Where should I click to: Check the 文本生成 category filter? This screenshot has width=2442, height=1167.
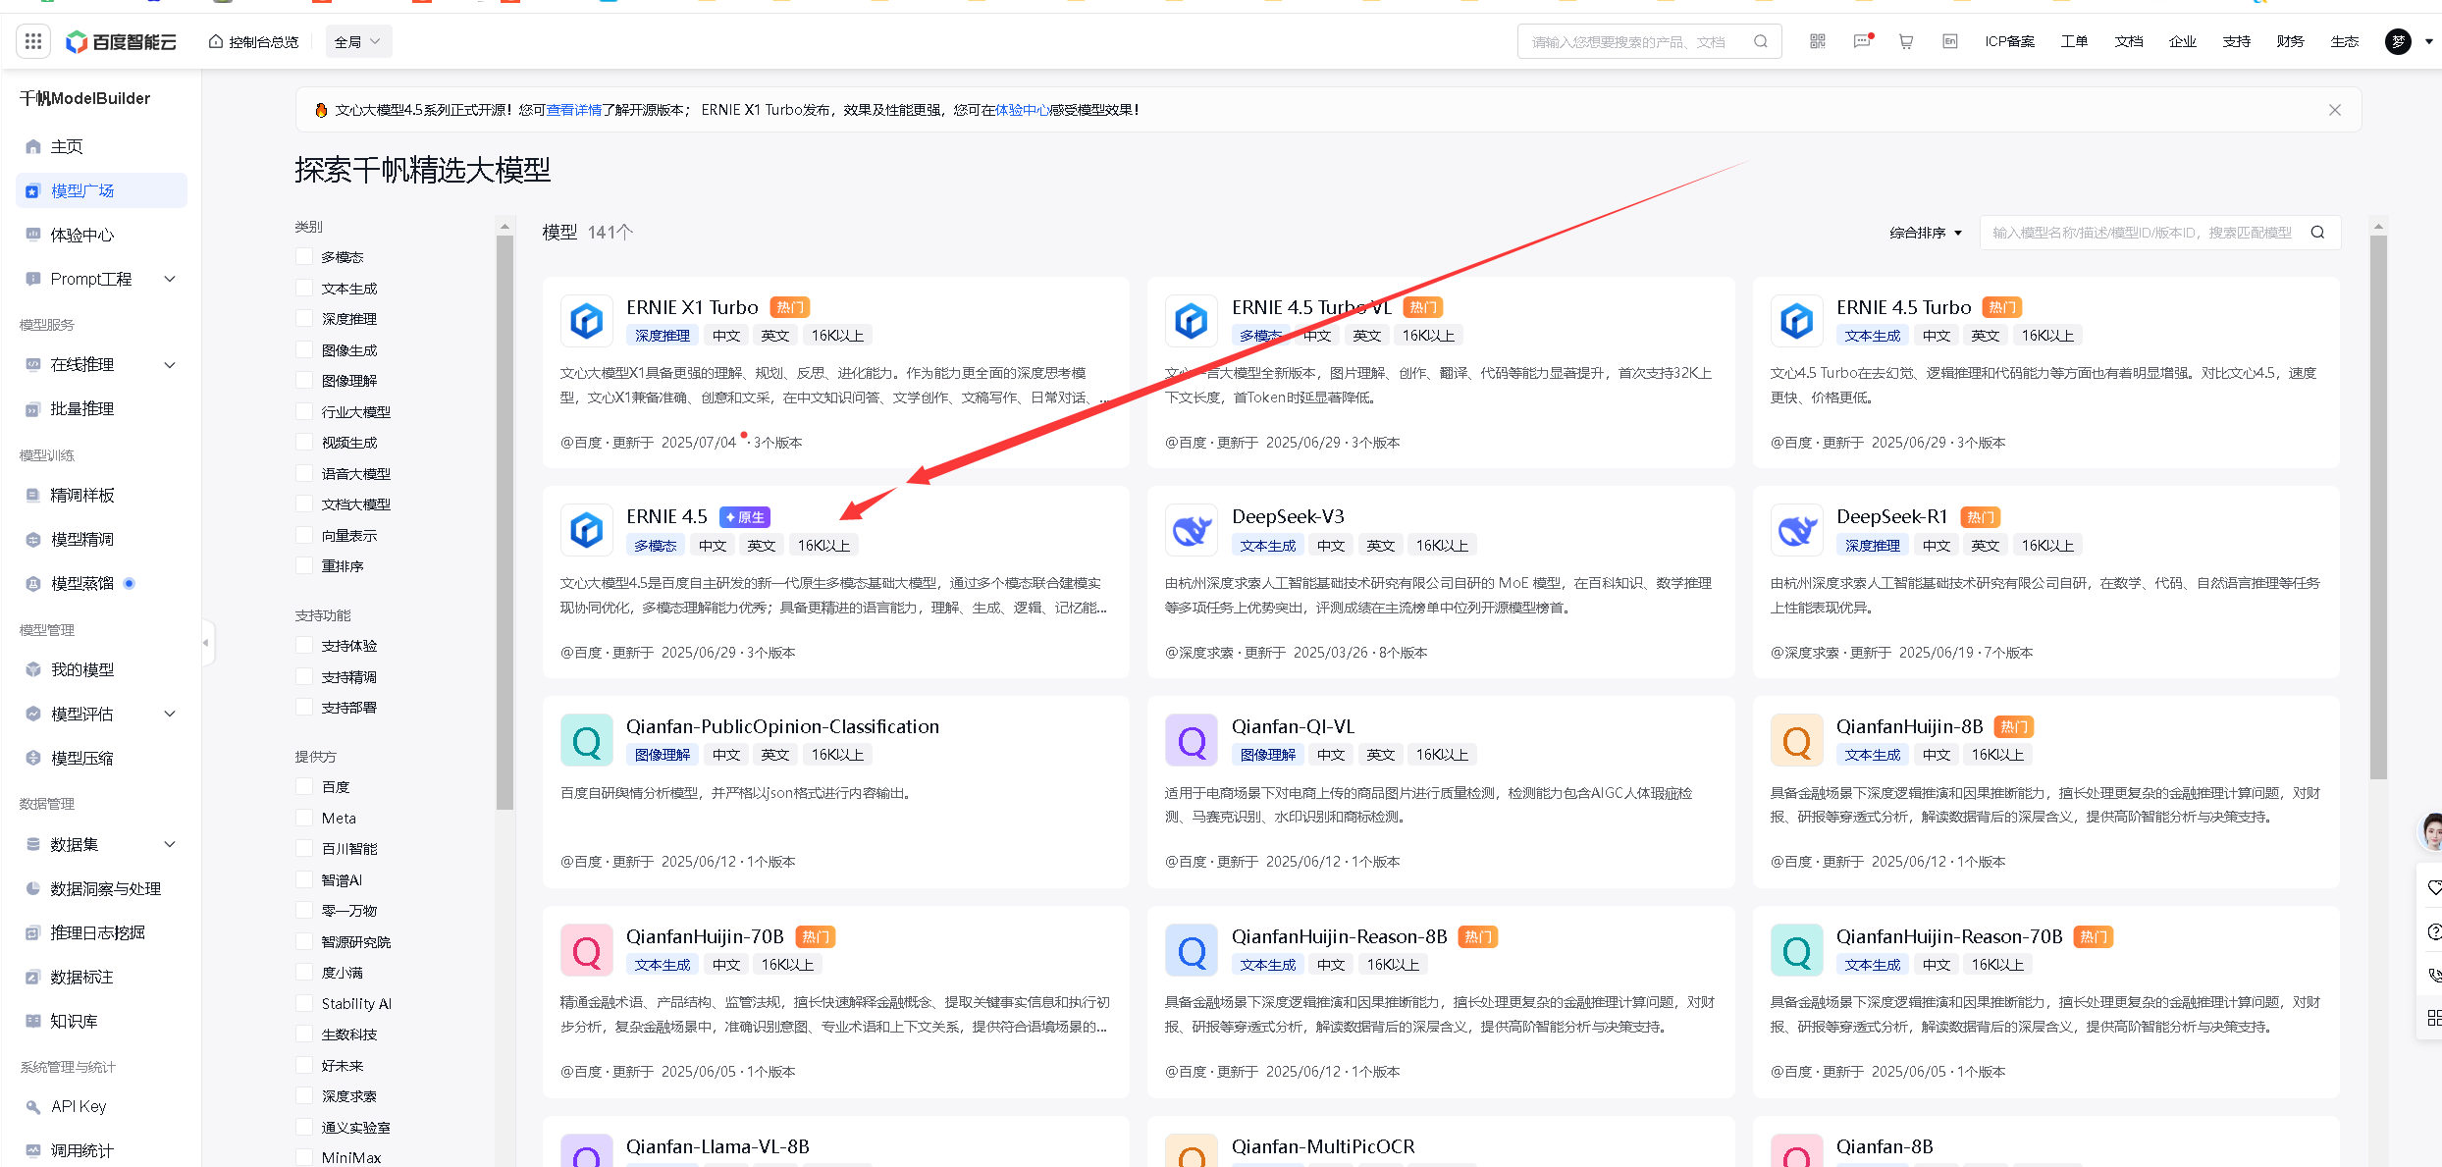pyautogui.click(x=304, y=288)
